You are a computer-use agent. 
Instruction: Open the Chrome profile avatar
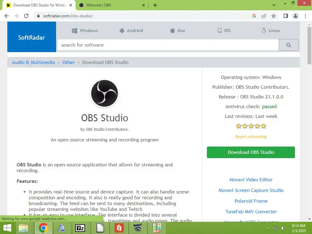(296, 16)
